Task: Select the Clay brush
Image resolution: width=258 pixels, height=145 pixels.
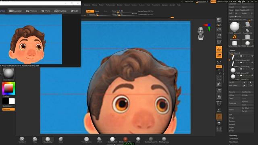Action: 35,140
